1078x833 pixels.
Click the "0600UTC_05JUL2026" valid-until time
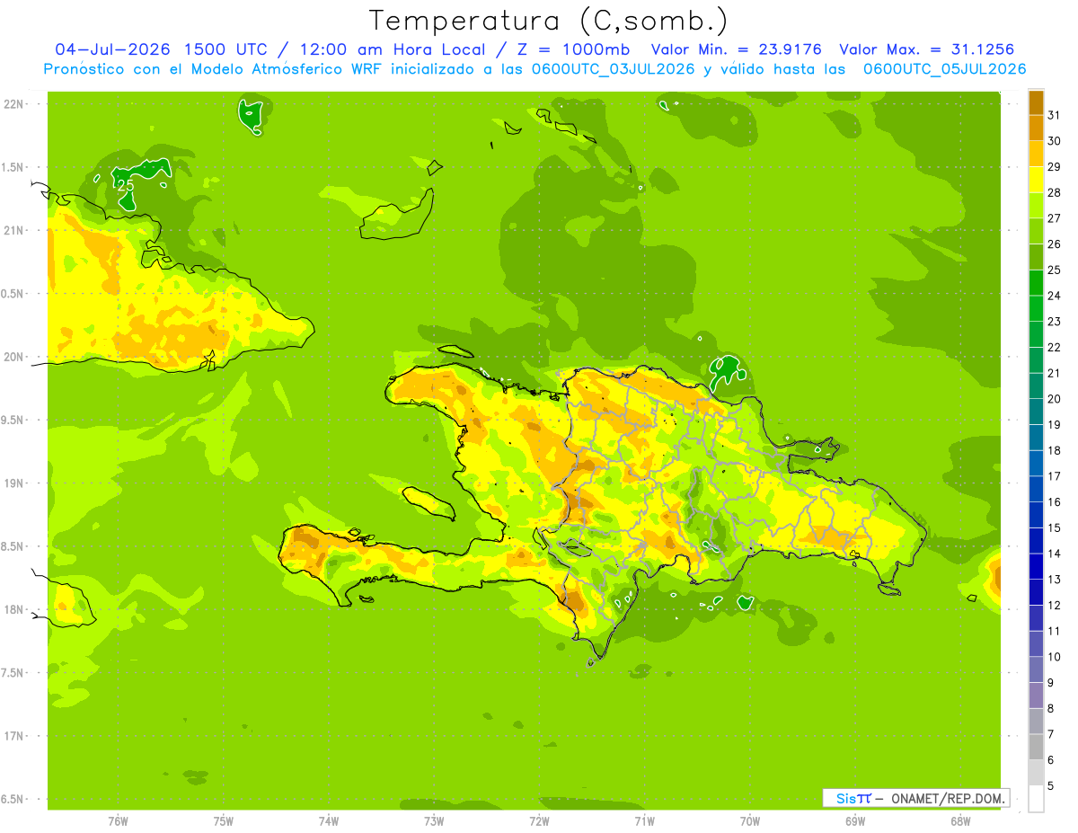[x=945, y=69]
